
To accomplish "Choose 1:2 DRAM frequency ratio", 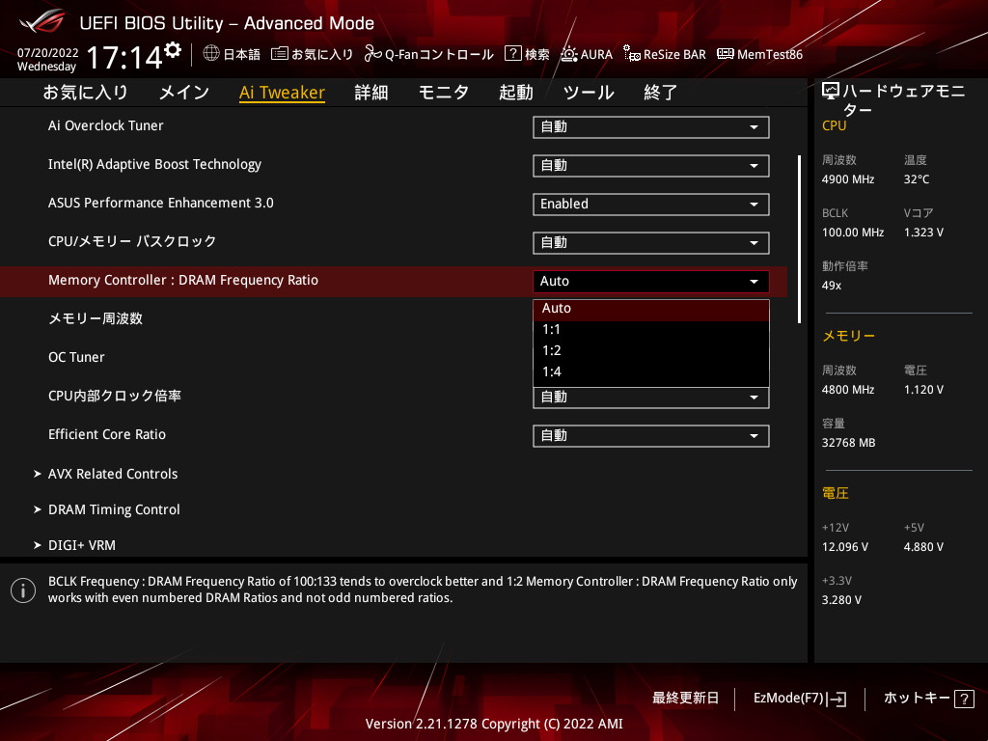I will 651,350.
